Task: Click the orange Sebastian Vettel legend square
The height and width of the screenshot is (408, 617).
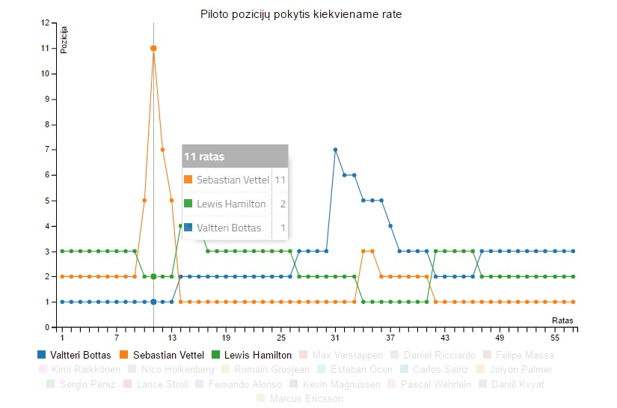Action: [125, 355]
